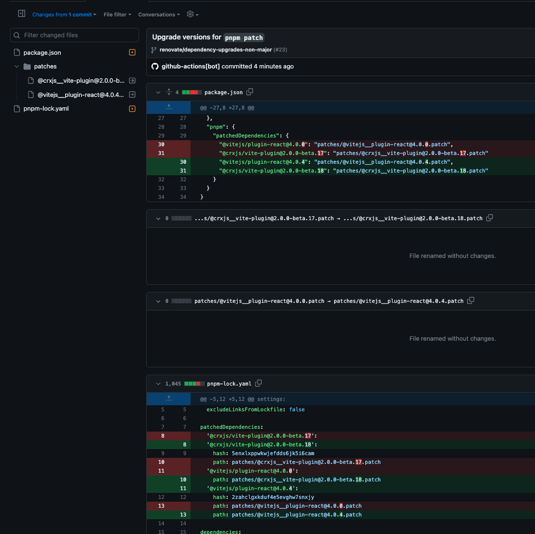Collapse the patches folder in file tree
The width and height of the screenshot is (535, 534).
(16, 66)
